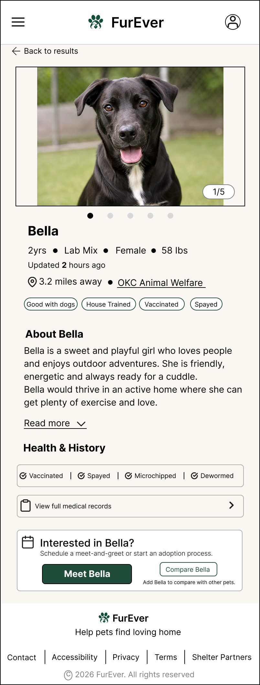Image resolution: width=260 pixels, height=685 pixels.
Task: Toggle the Dewormed check mark
Action: (194, 476)
